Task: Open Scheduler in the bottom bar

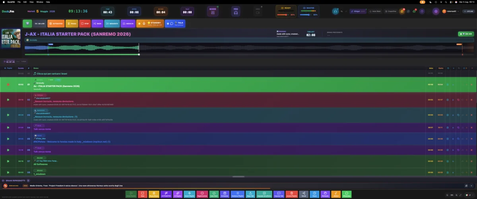Action: click(225, 194)
